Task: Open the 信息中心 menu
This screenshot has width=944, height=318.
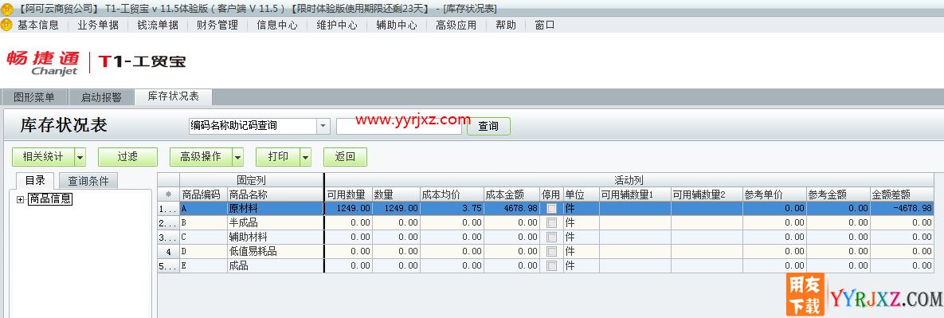Action: (x=277, y=25)
